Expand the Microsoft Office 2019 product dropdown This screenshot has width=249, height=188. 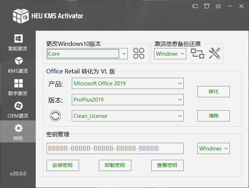pyautogui.click(x=180, y=84)
